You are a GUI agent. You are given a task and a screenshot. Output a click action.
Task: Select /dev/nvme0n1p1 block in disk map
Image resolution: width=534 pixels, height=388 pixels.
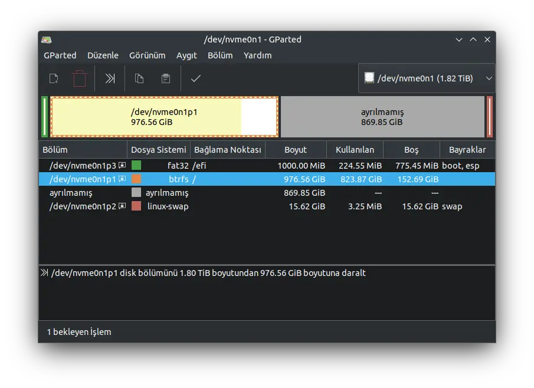(165, 117)
